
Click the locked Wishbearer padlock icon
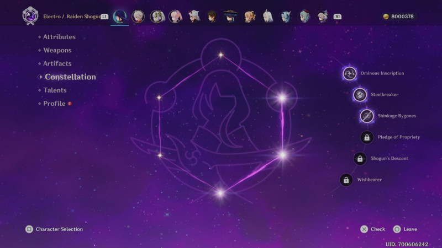pyautogui.click(x=346, y=180)
